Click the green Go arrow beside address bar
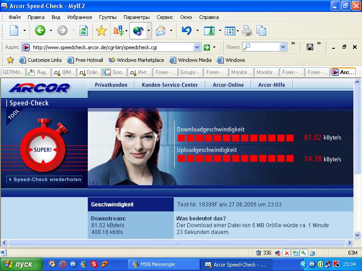This screenshot has width=362, height=271. point(207,47)
